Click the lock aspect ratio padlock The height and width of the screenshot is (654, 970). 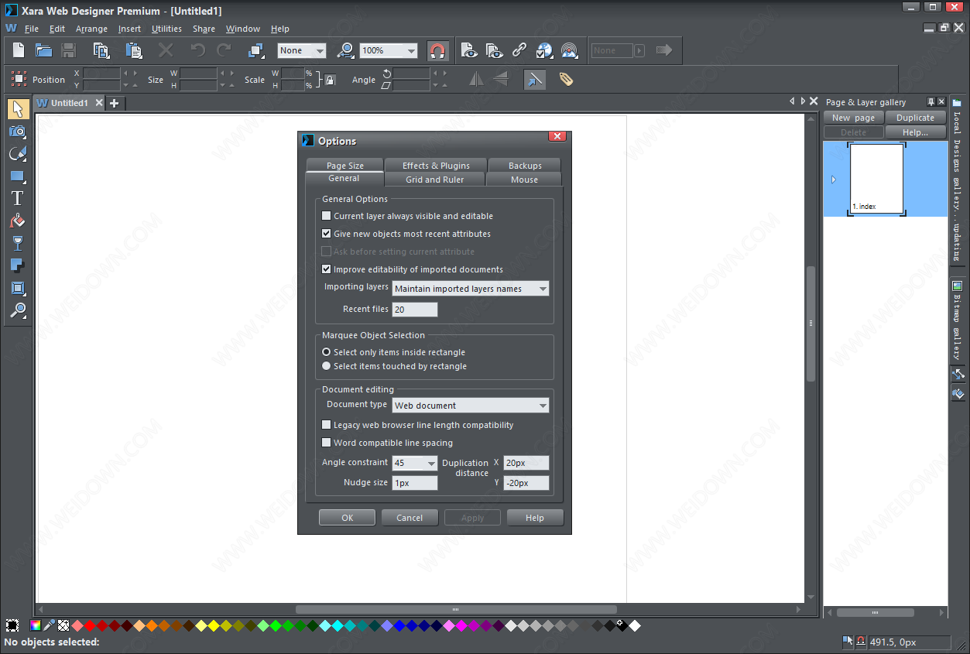(330, 79)
